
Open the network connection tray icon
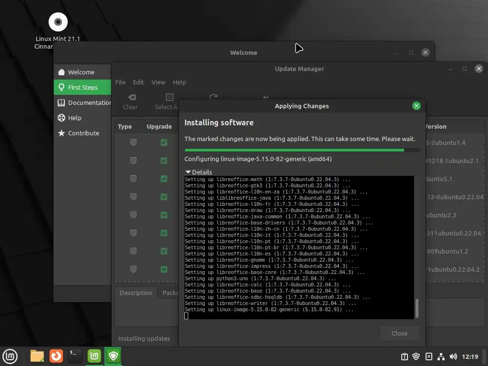coord(441,356)
